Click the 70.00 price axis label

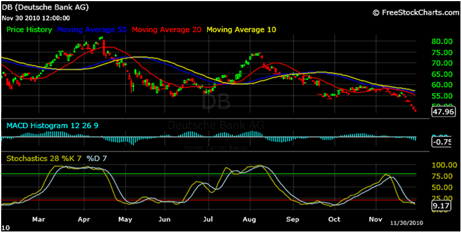(x=442, y=63)
